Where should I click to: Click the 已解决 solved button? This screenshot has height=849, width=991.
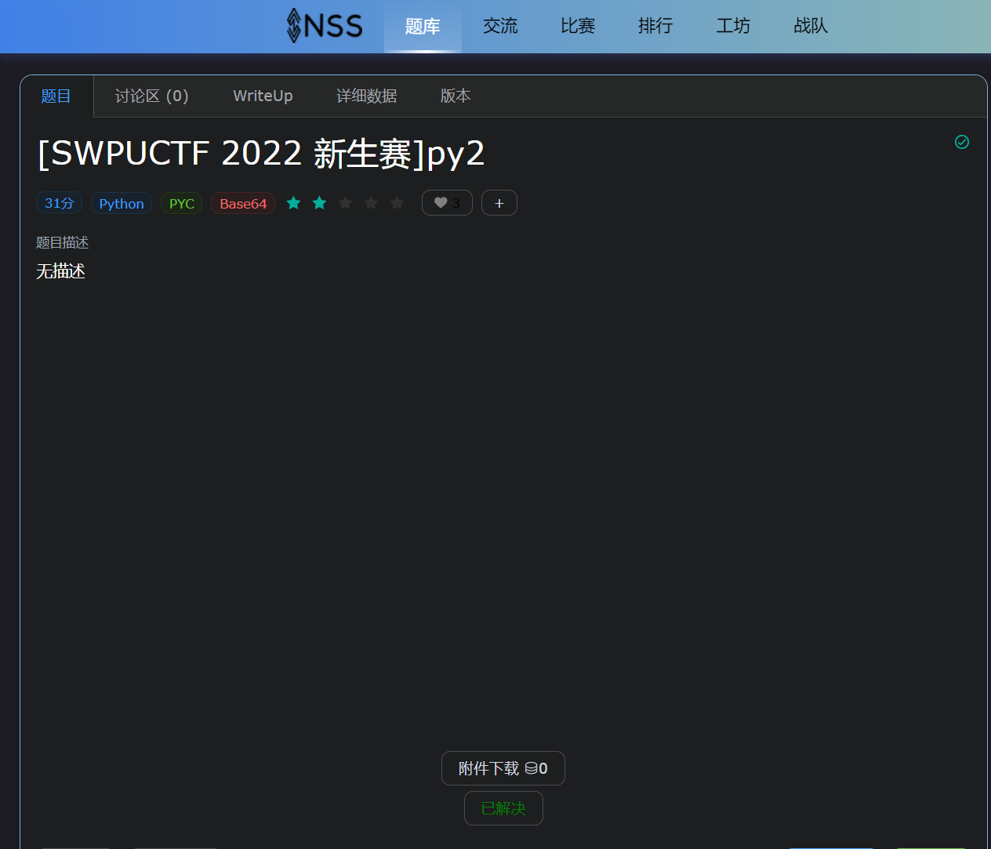pos(503,808)
